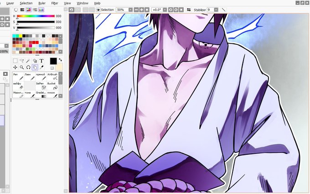Choose the прямой brush
310x194 pixels.
point(41,77)
